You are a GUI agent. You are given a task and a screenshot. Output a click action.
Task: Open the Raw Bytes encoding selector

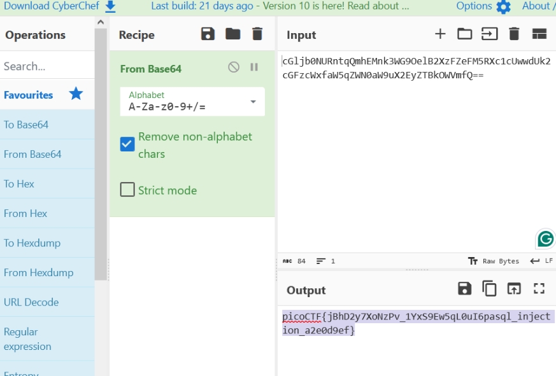click(494, 261)
